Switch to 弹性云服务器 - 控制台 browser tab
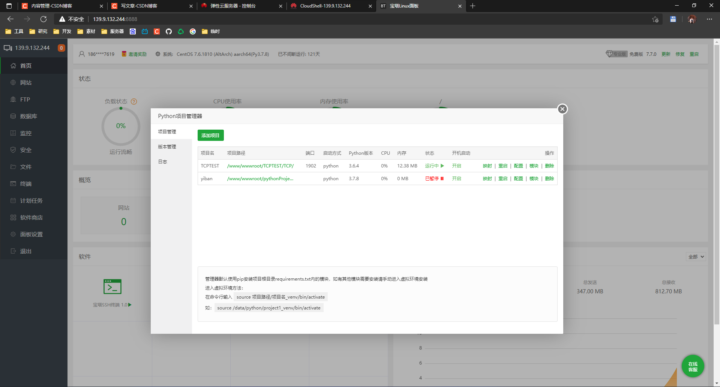This screenshot has height=387, width=720. (241, 6)
